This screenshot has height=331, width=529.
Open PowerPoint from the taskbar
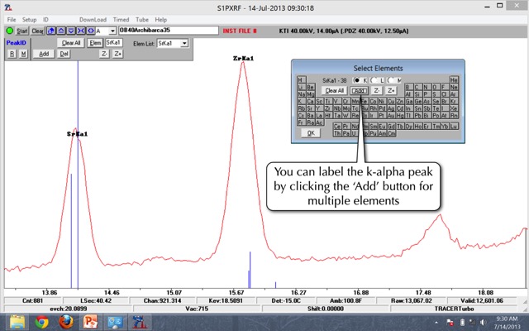(x=90, y=322)
